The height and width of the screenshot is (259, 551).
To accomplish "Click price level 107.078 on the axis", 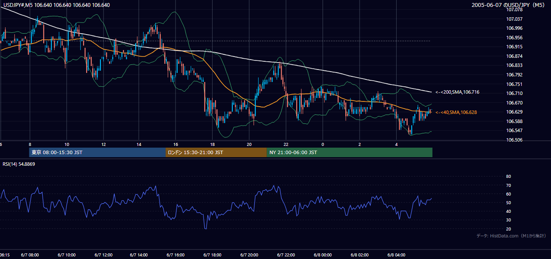I will pos(514,9).
